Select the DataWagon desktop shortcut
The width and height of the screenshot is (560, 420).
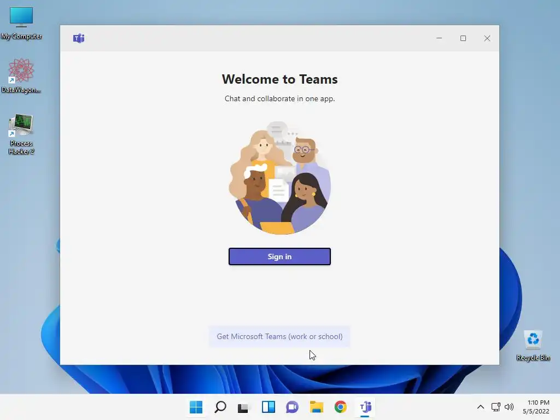tap(21, 75)
